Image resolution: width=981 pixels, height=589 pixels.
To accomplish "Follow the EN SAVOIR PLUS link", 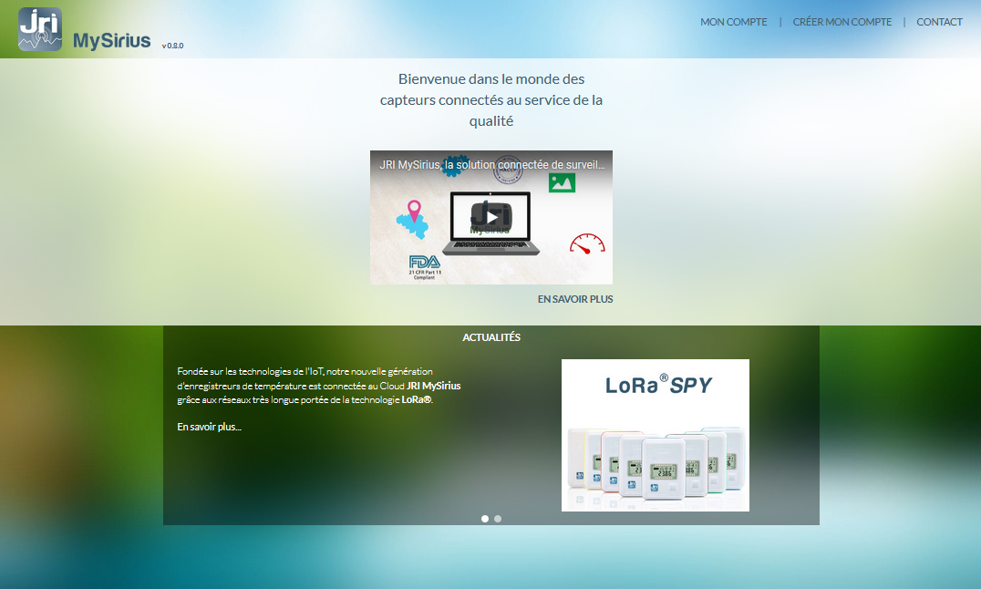I will pos(575,299).
